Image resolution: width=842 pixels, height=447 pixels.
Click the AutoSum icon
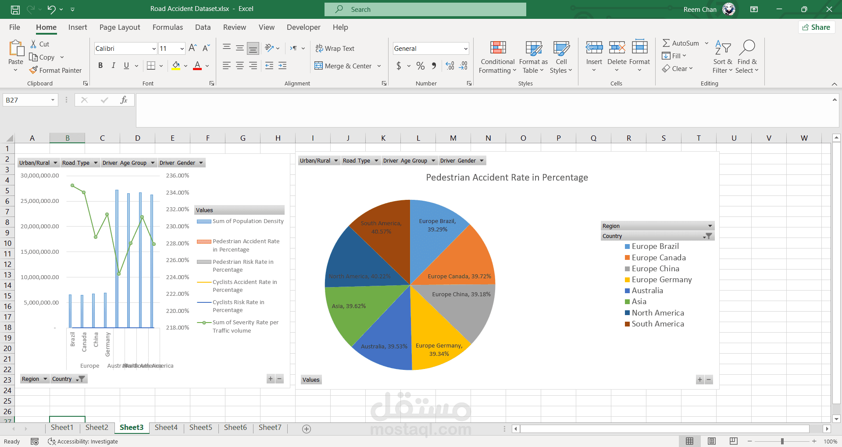coord(667,43)
